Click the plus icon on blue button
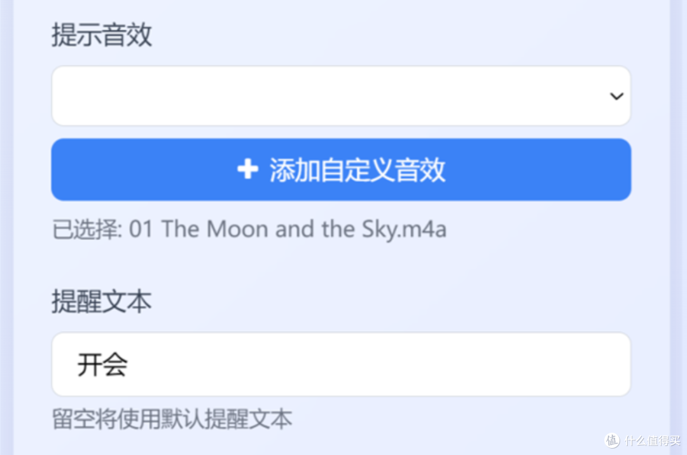Screen dimensions: 687x455 tap(248, 169)
